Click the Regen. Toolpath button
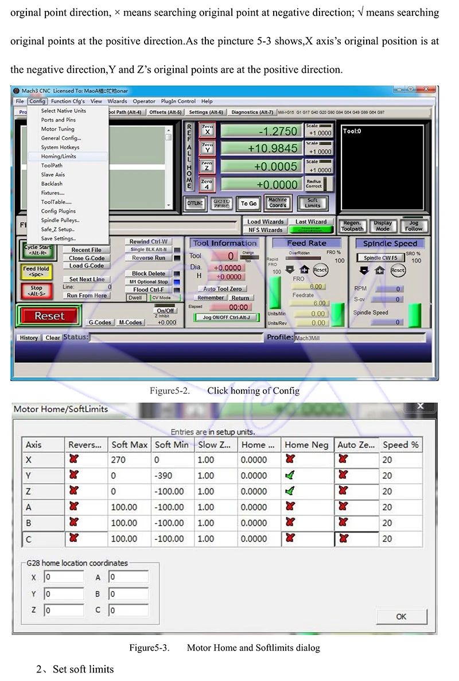The height and width of the screenshot is (681, 459). point(352,225)
